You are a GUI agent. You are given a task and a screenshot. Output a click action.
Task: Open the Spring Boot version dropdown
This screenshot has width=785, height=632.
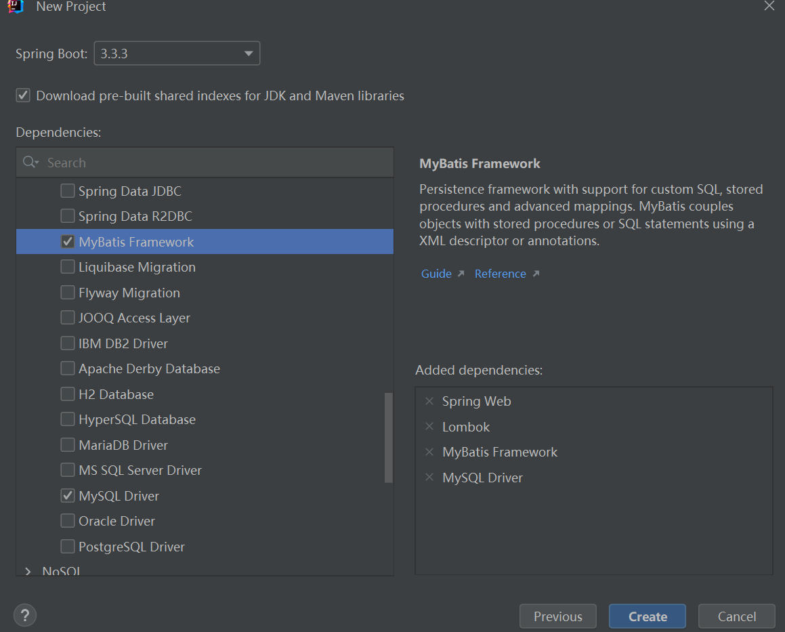pyautogui.click(x=177, y=53)
